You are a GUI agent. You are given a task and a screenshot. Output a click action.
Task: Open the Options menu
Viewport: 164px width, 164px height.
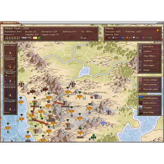point(149,51)
